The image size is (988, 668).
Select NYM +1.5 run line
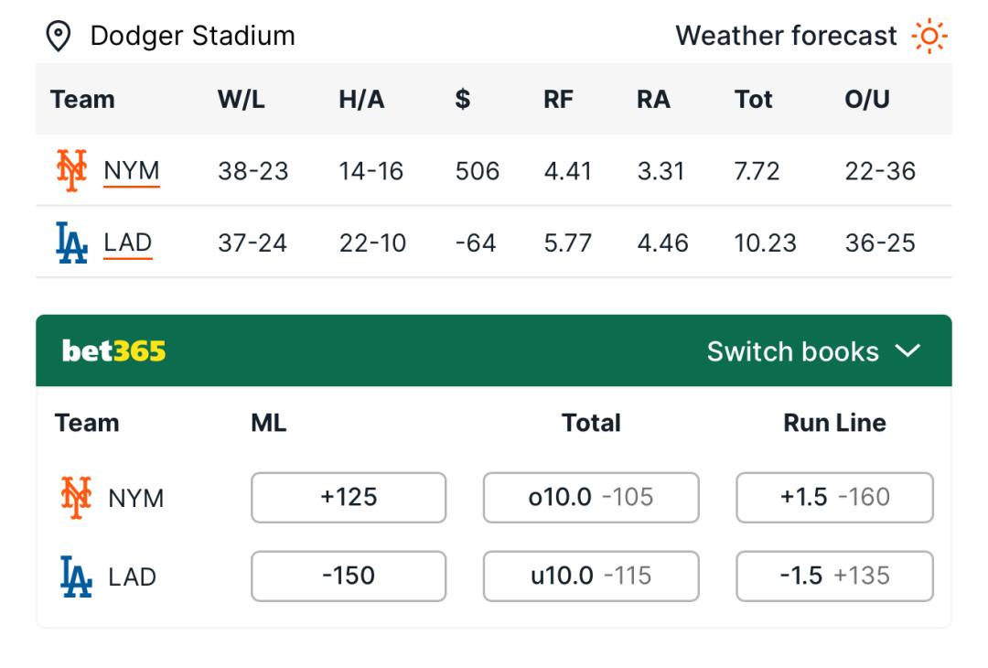coord(834,497)
